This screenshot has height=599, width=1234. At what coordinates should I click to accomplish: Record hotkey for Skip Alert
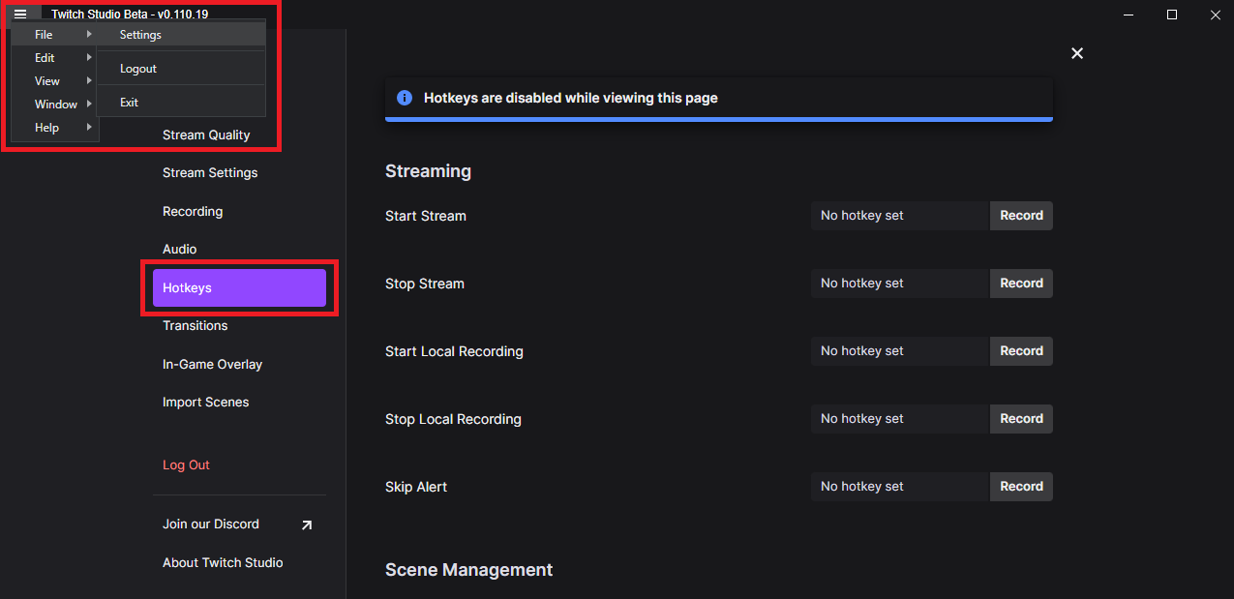(x=1021, y=487)
